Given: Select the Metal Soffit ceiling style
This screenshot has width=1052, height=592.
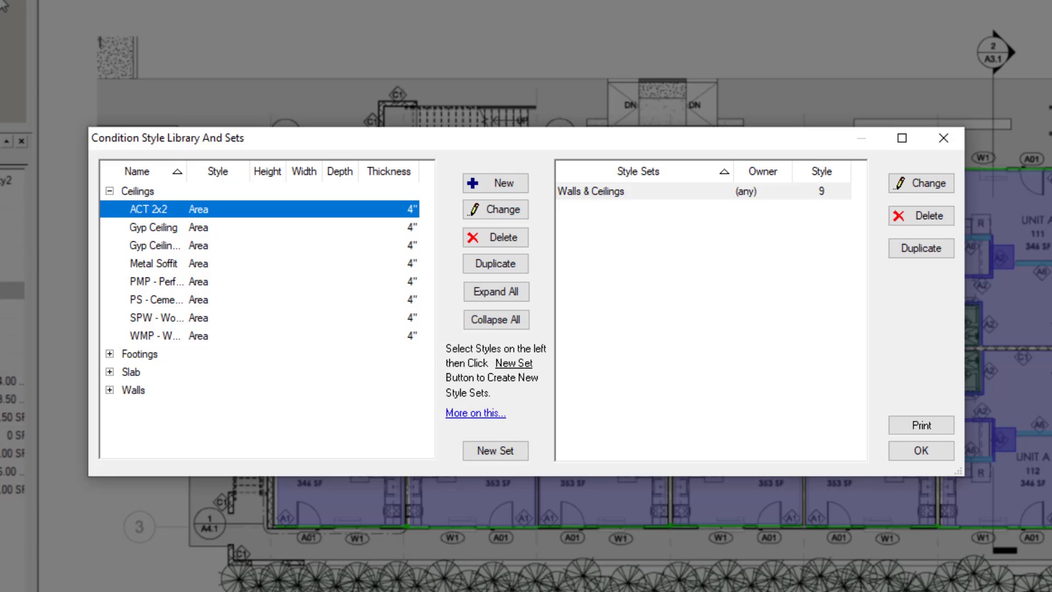Looking at the screenshot, I should click(x=153, y=264).
